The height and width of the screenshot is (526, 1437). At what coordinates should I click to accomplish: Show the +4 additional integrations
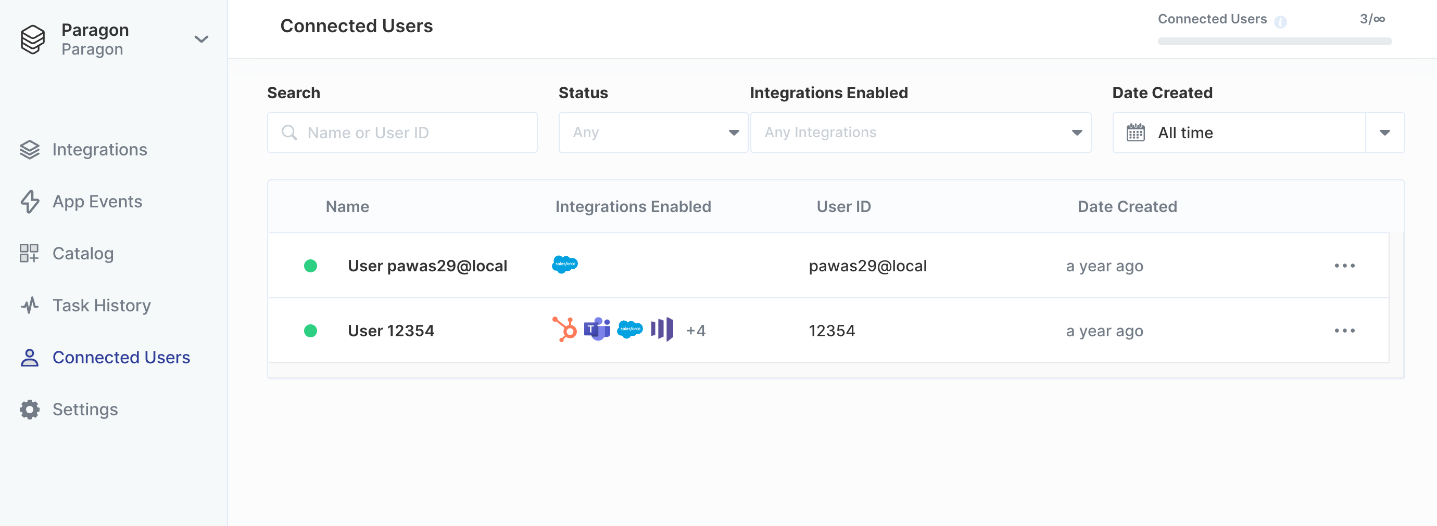[x=696, y=331]
